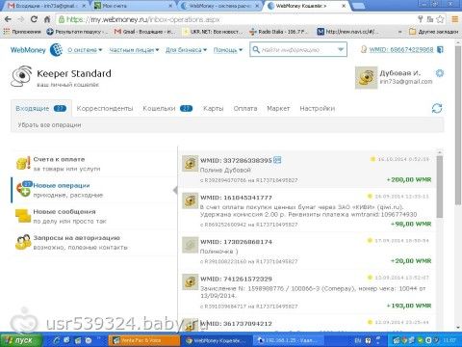The height and width of the screenshot is (347, 462).
Task: Click the browser home button
Action: [47, 19]
